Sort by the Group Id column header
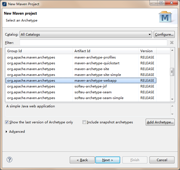 39,51
